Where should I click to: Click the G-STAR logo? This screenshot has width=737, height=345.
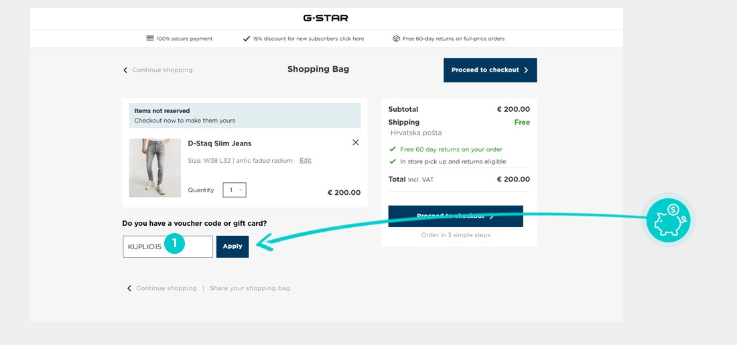coord(326,18)
